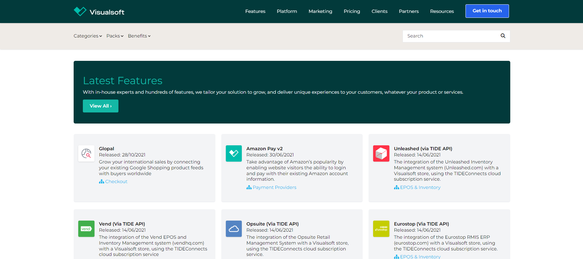Expand the Categories dropdown
The width and height of the screenshot is (583, 259).
point(87,36)
